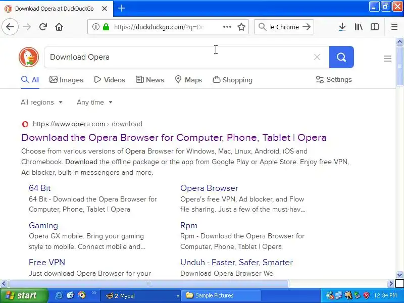Switch to Shopping results
This screenshot has height=303, width=404.
232,80
